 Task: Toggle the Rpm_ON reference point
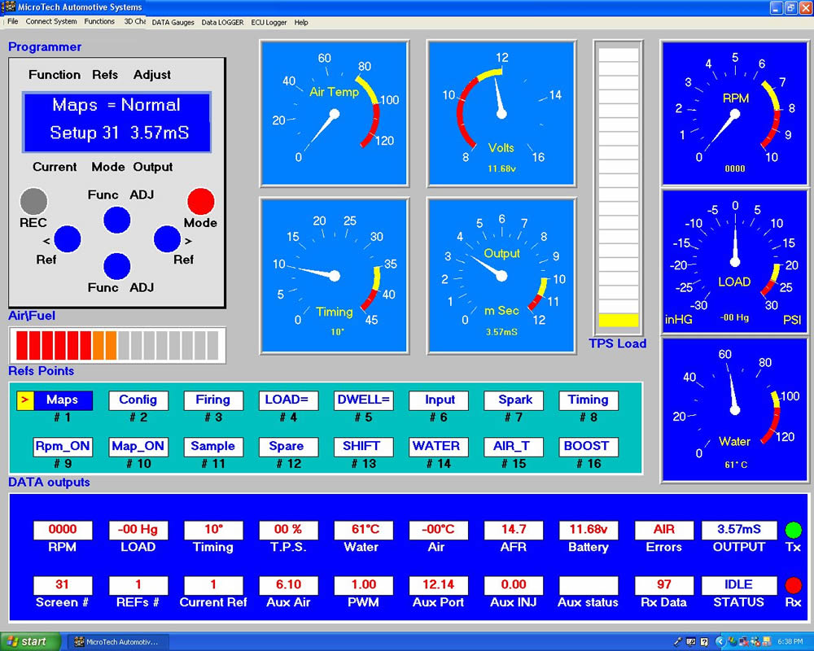point(63,446)
